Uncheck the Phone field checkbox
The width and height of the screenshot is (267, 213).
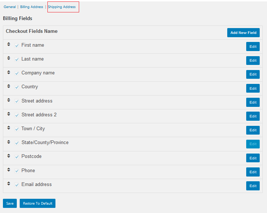[16, 171]
